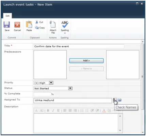Click the Cancel icon in the ribbon
Viewport: 146px width, 136px height.
17,25
